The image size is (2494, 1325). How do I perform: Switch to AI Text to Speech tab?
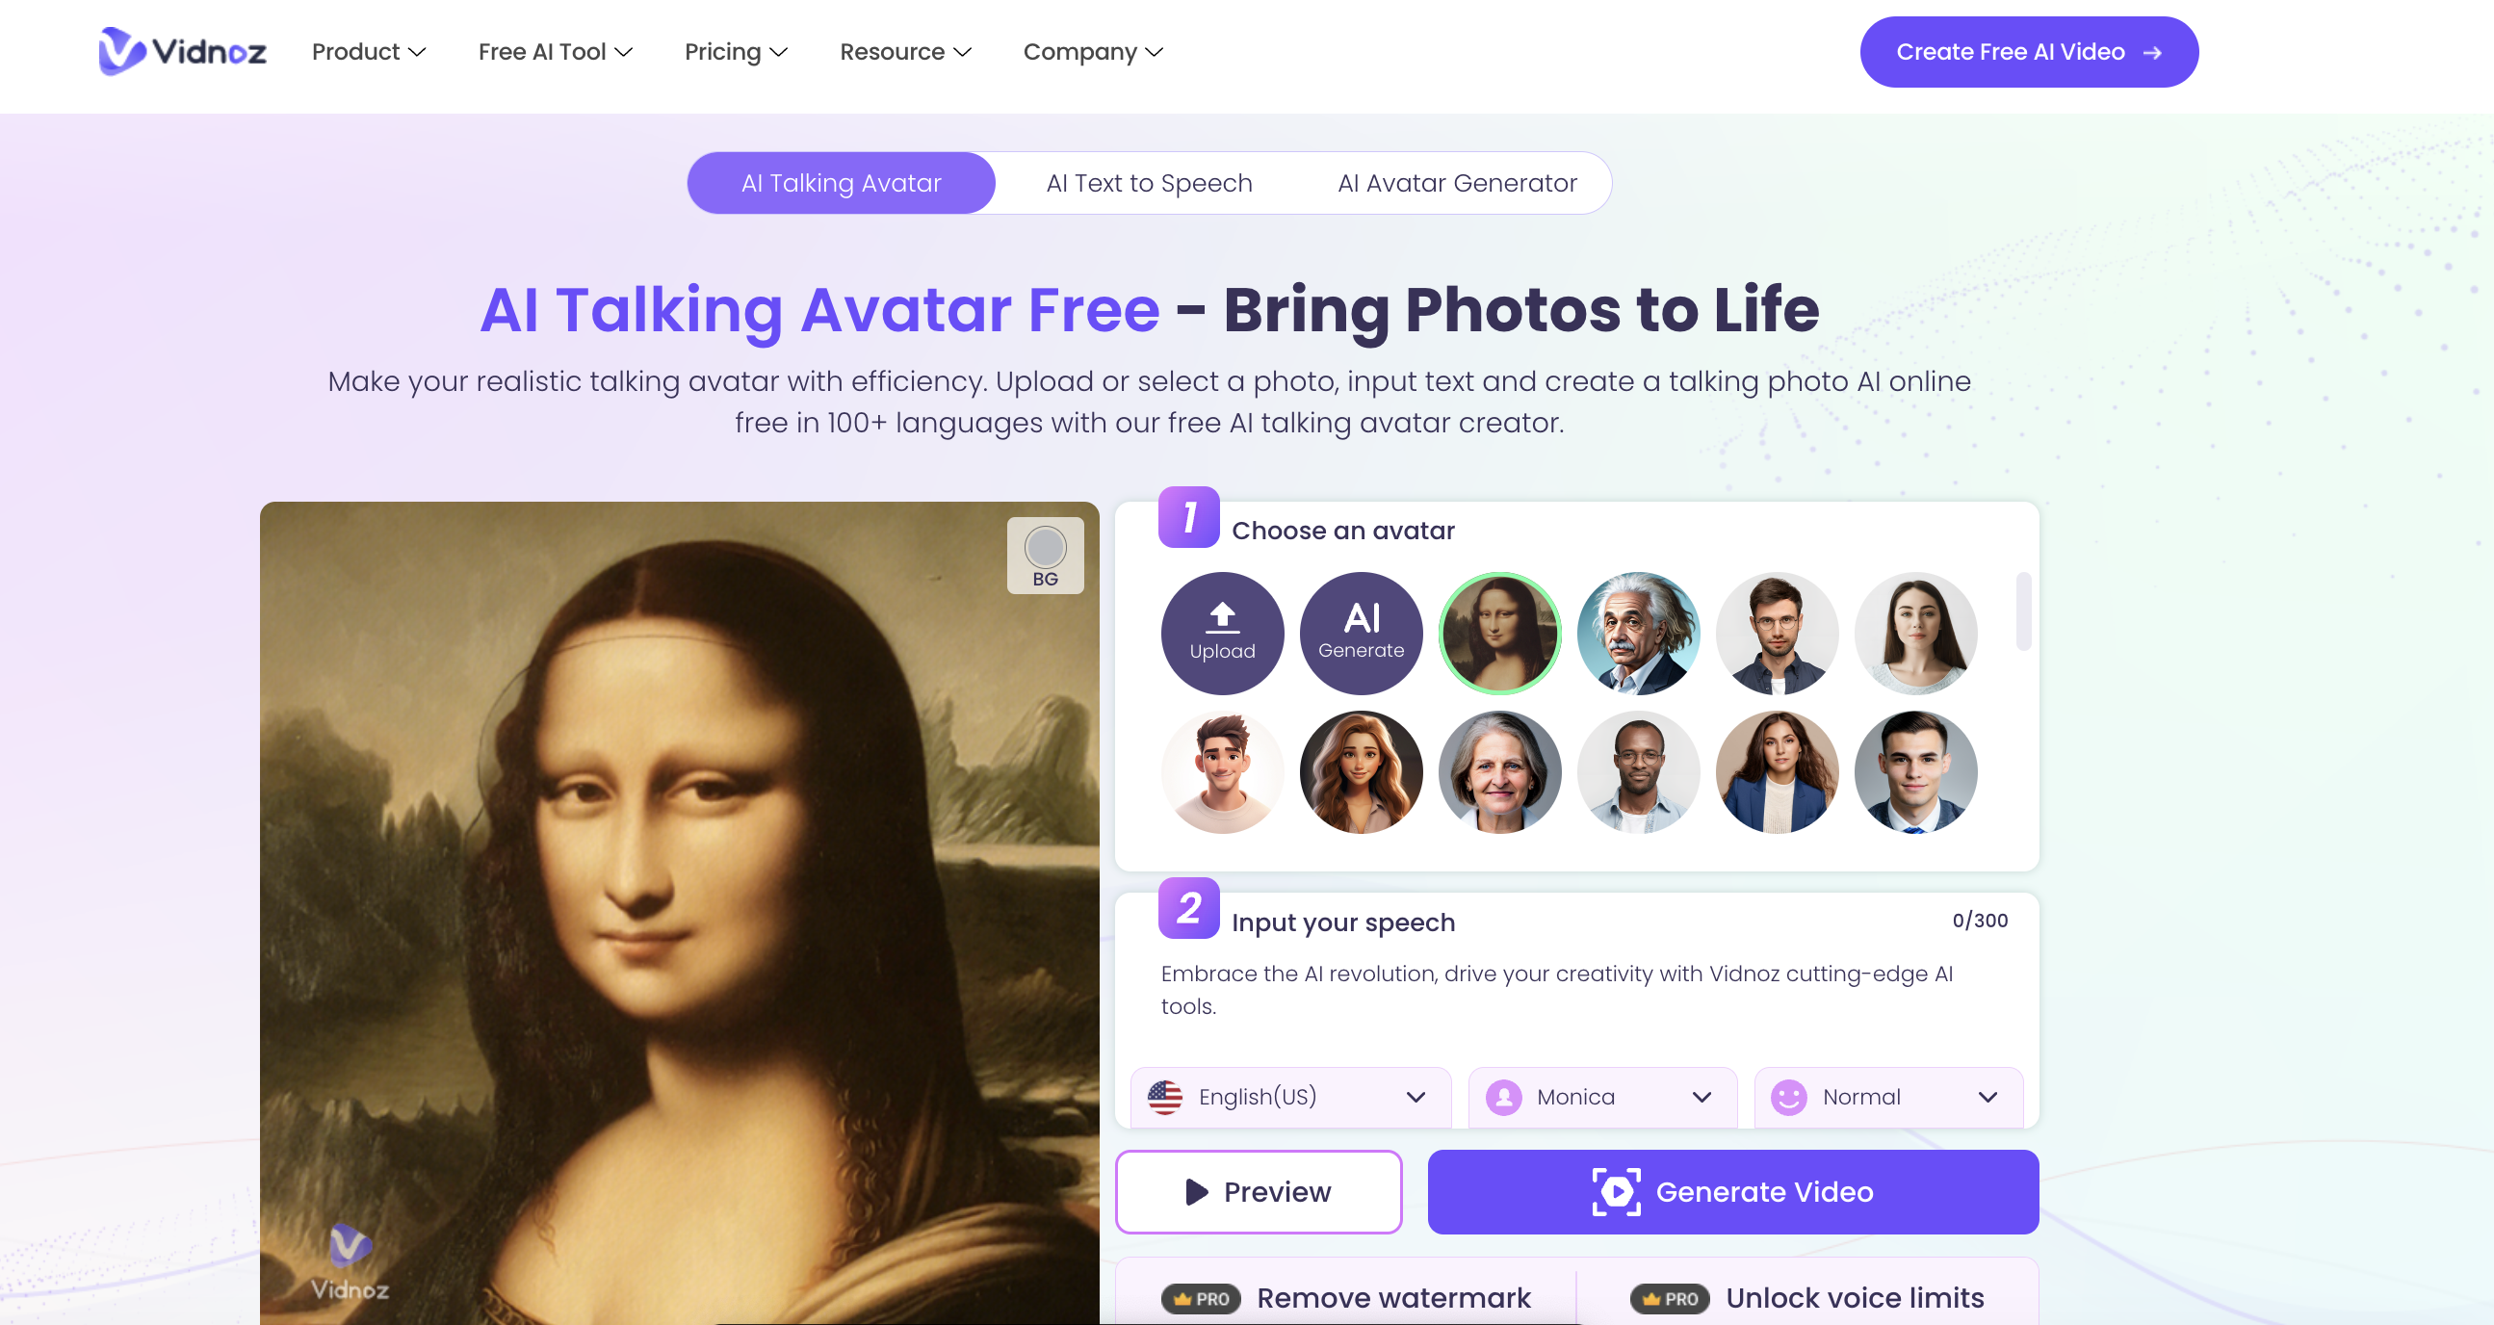tap(1148, 181)
